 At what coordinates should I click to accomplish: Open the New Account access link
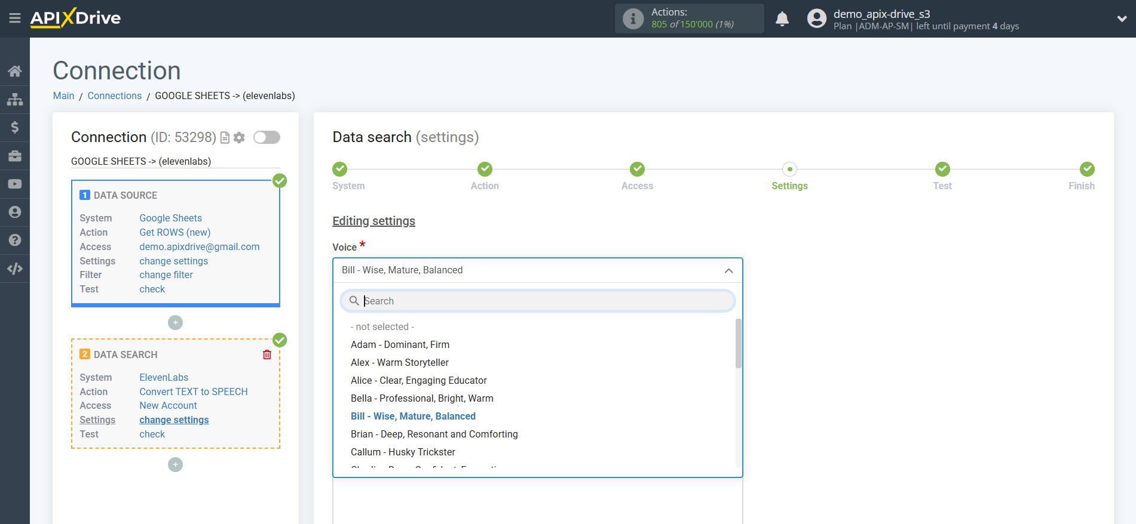coord(169,405)
